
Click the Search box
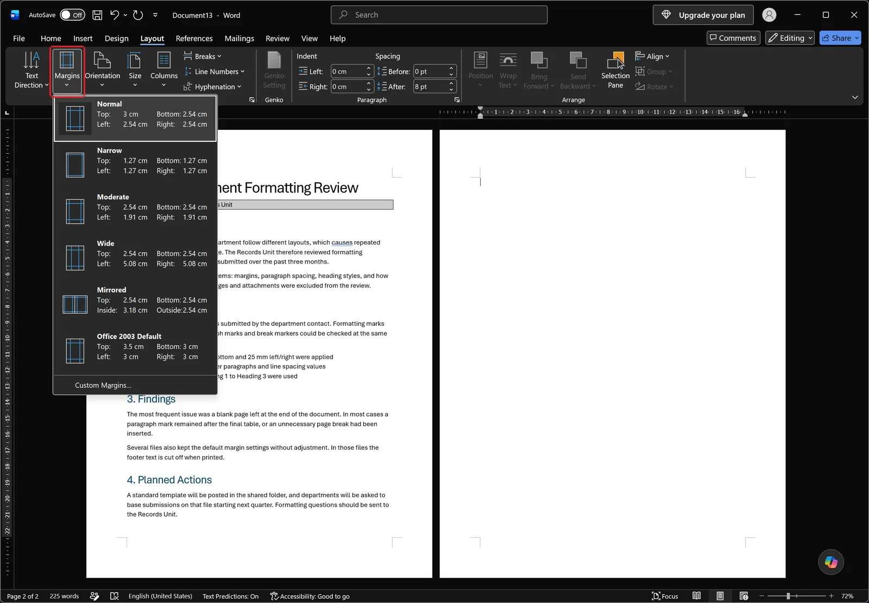439,15
